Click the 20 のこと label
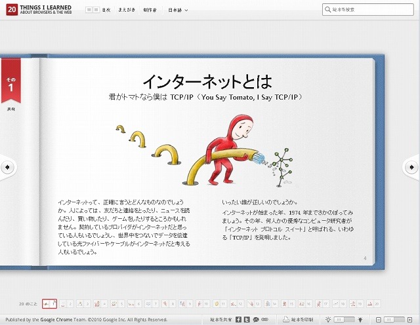420x325 pixels. click(28, 304)
